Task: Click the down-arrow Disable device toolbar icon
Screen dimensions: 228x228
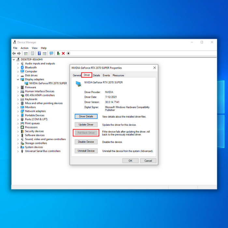Action: (x=68, y=53)
